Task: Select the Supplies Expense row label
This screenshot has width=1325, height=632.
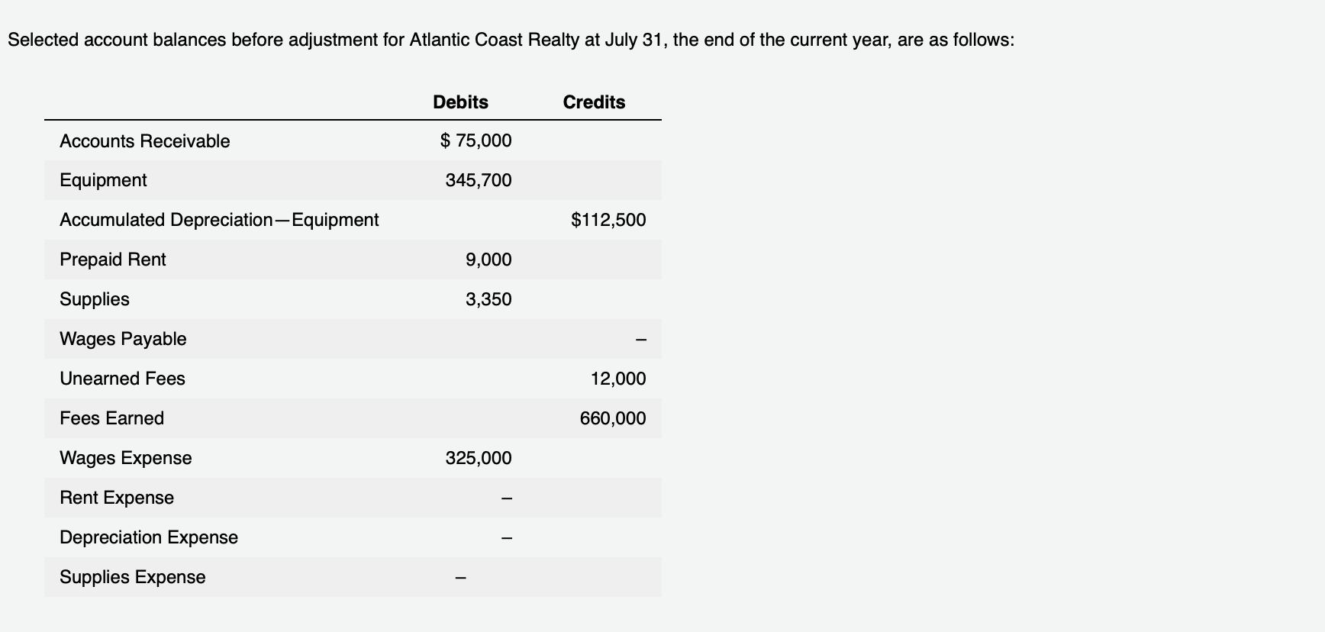Action: [133, 578]
